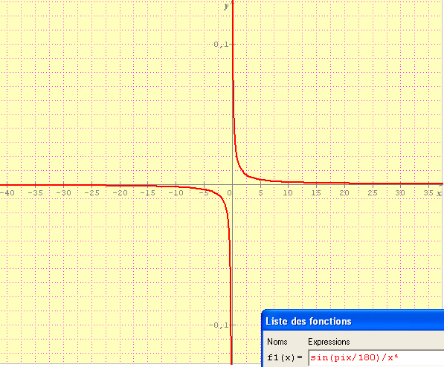Click the 'x' axis name label
The width and height of the screenshot is (444, 367).
pyautogui.click(x=439, y=194)
